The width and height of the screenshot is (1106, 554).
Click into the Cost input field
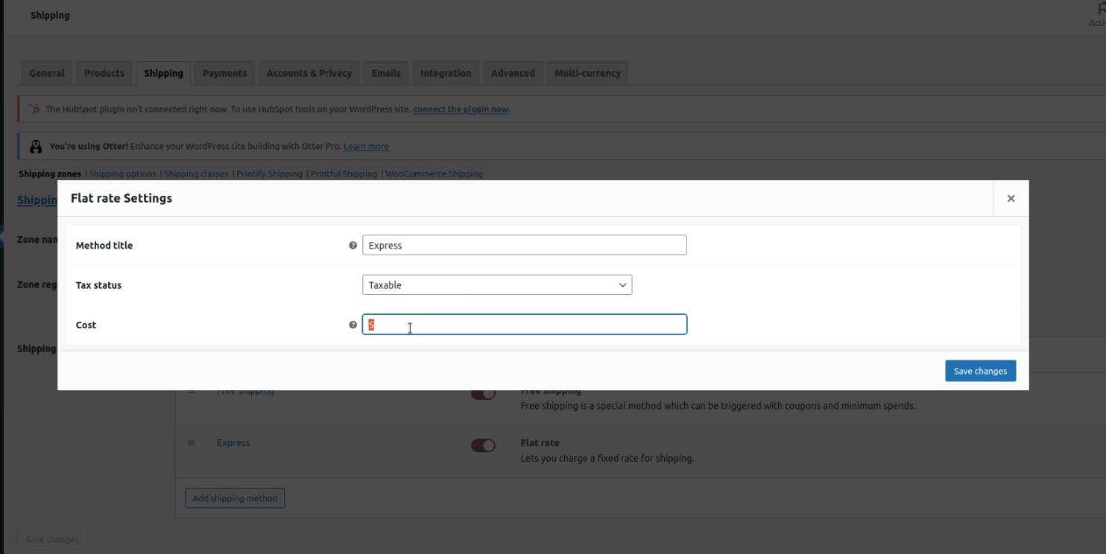(x=524, y=325)
